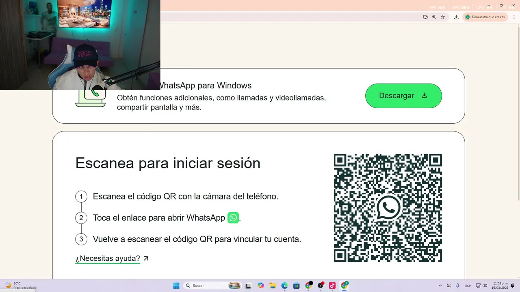
Task: Open the clock and date flyout
Action: 500,286
